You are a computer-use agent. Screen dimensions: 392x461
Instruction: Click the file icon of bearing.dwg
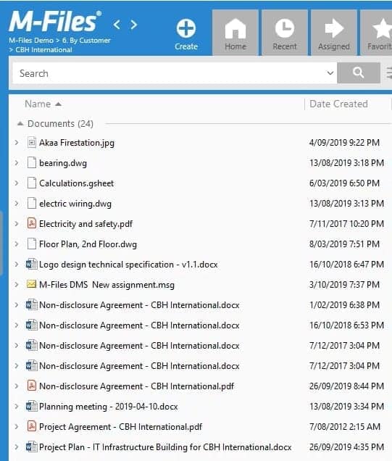[x=32, y=162]
